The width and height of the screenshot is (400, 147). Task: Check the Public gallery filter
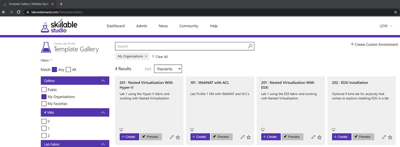[x=44, y=90]
